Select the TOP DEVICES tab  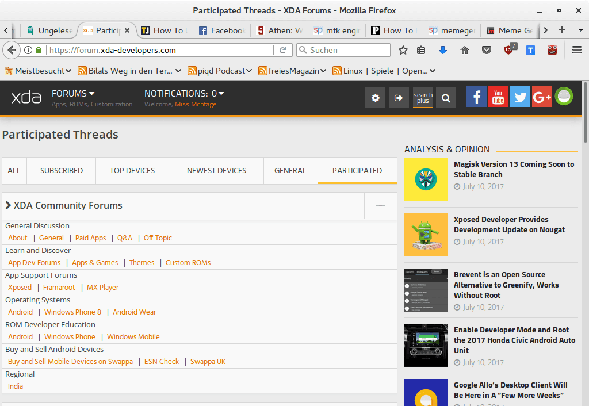pyautogui.click(x=132, y=171)
